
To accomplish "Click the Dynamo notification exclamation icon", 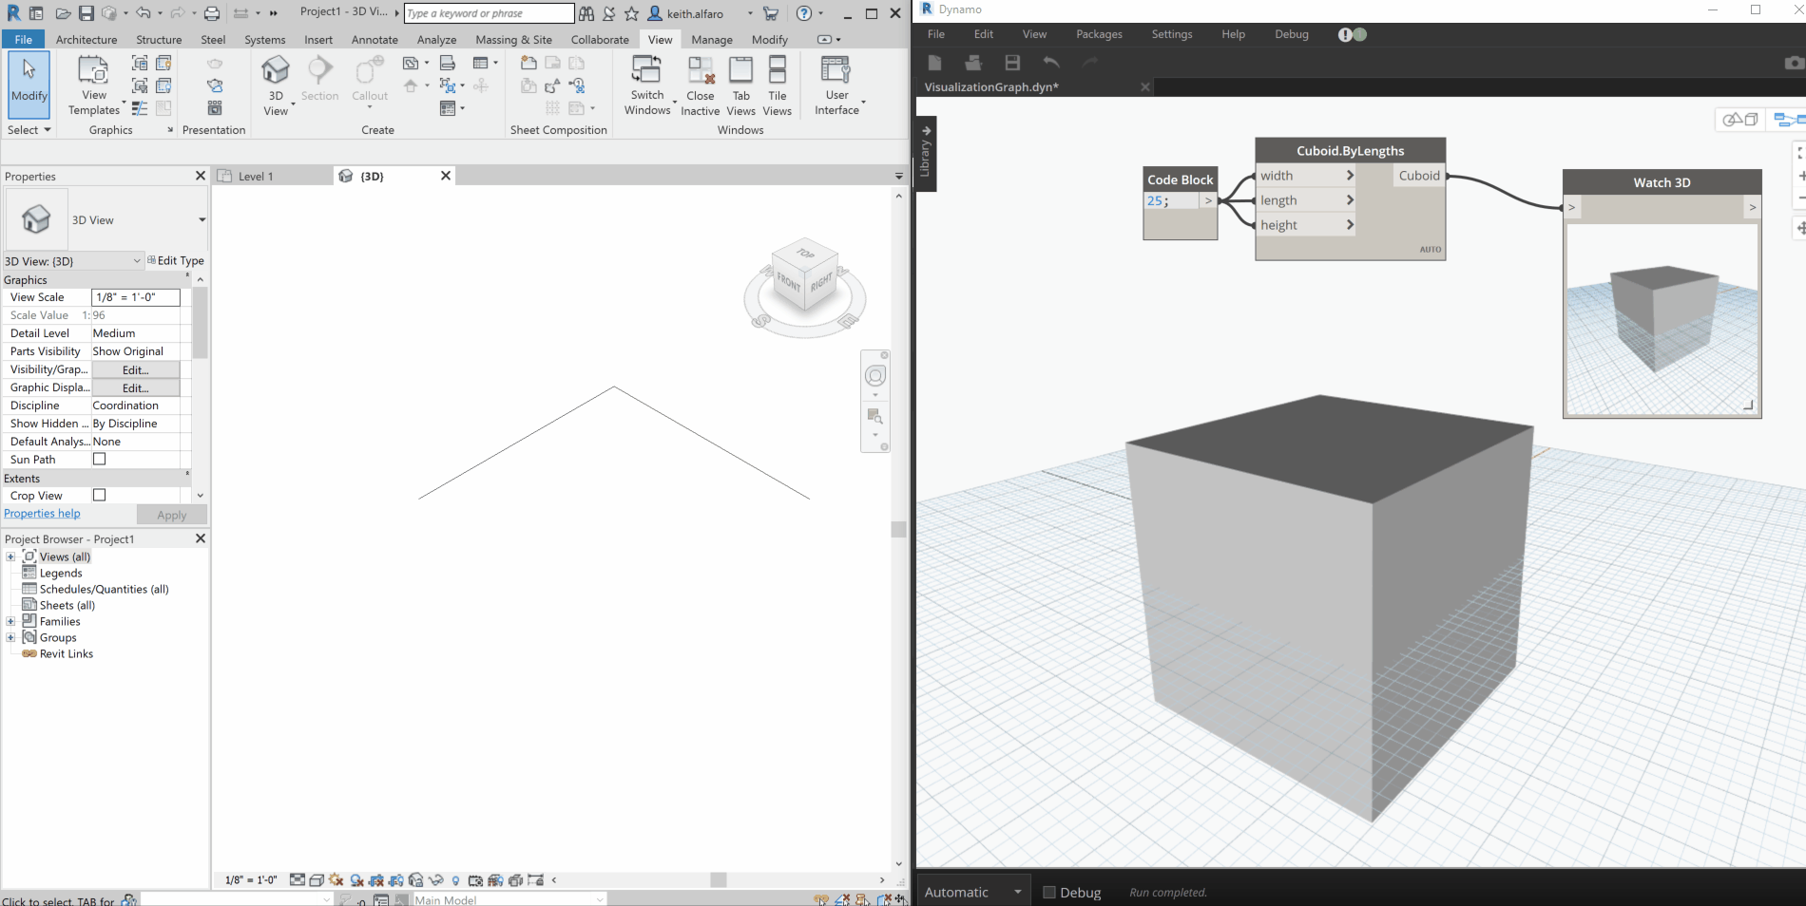I will [1345, 34].
